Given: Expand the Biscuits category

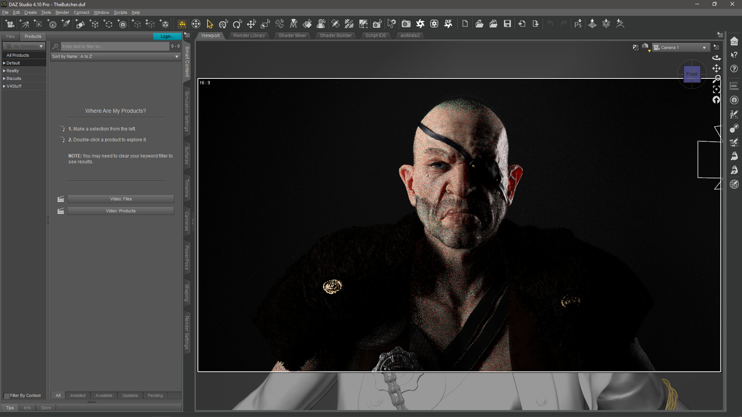Looking at the screenshot, I should 5,78.
